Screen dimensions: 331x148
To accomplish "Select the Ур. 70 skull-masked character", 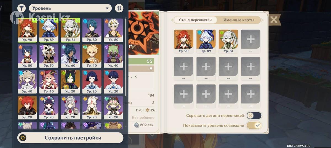I will (49, 56).
